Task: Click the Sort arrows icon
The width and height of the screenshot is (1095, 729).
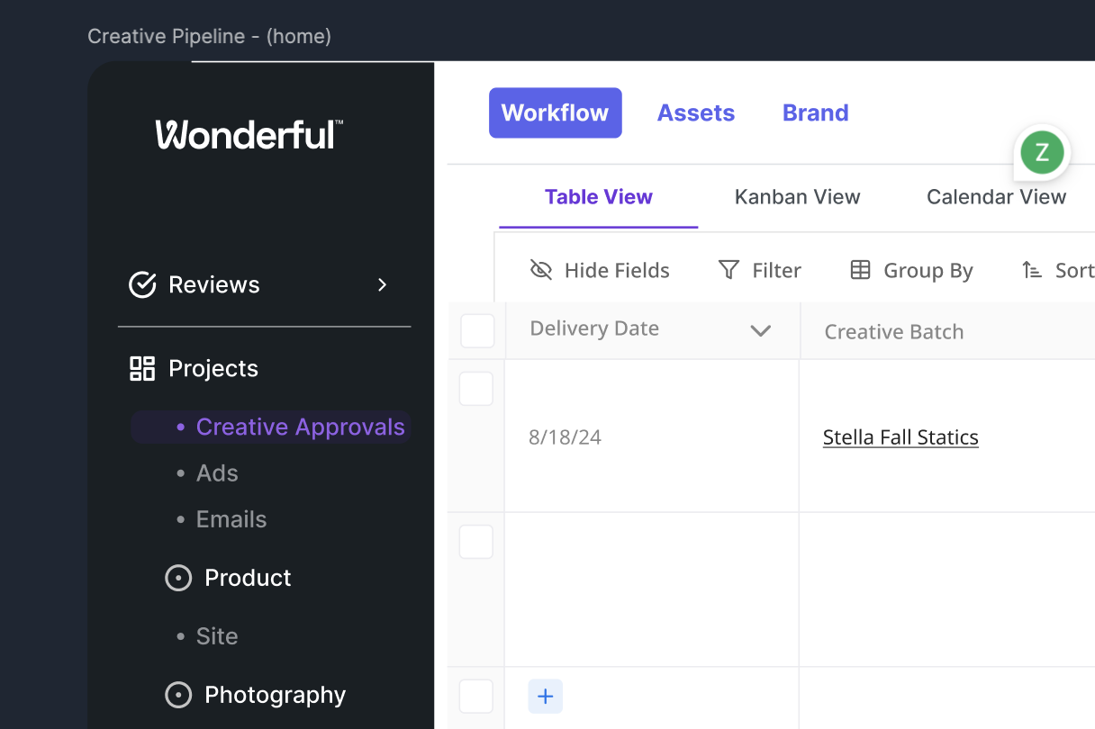Action: pos(1032,270)
